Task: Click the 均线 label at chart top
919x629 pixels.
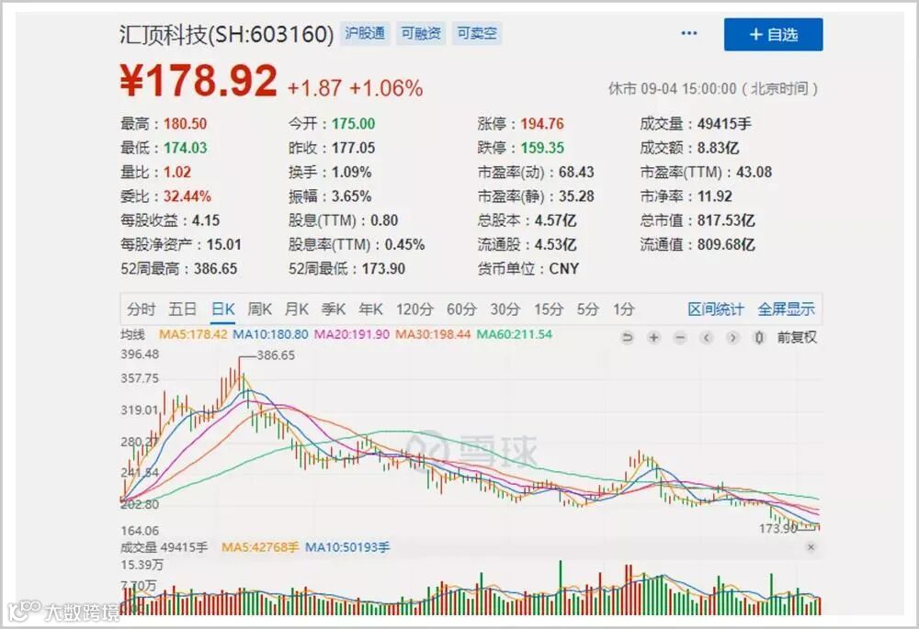Action: [132, 334]
